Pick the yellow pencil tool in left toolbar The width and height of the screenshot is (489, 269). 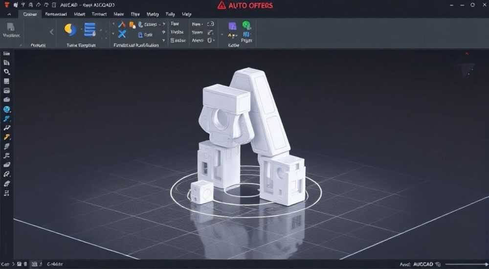point(6,137)
